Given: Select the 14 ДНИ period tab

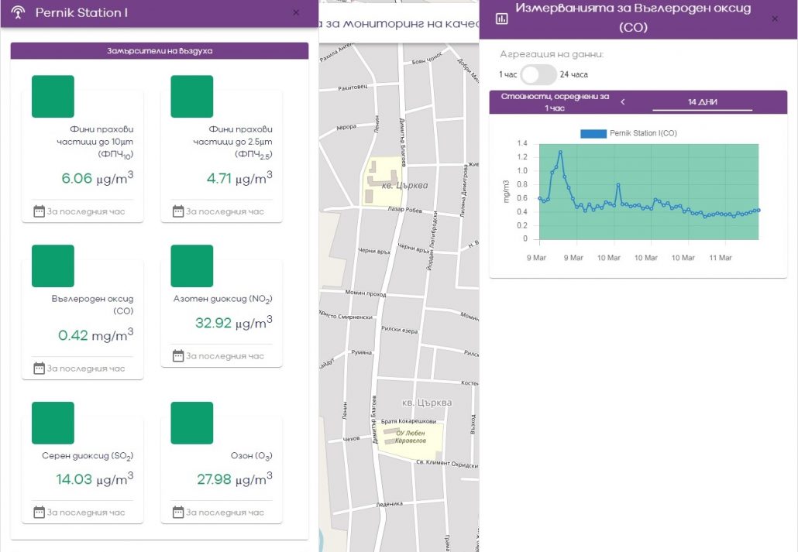Looking at the screenshot, I should pyautogui.click(x=702, y=102).
